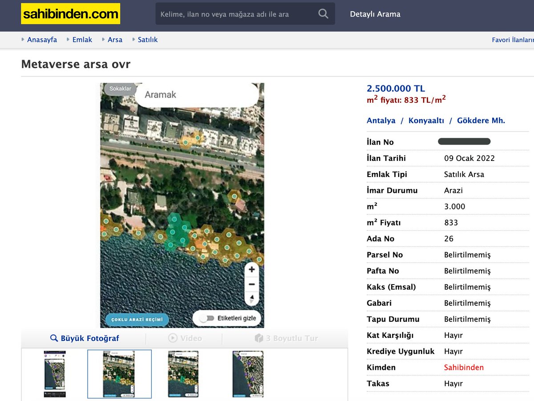Click the Sokaklar map layer button
Screen dimensions: 534x401
[x=120, y=89]
